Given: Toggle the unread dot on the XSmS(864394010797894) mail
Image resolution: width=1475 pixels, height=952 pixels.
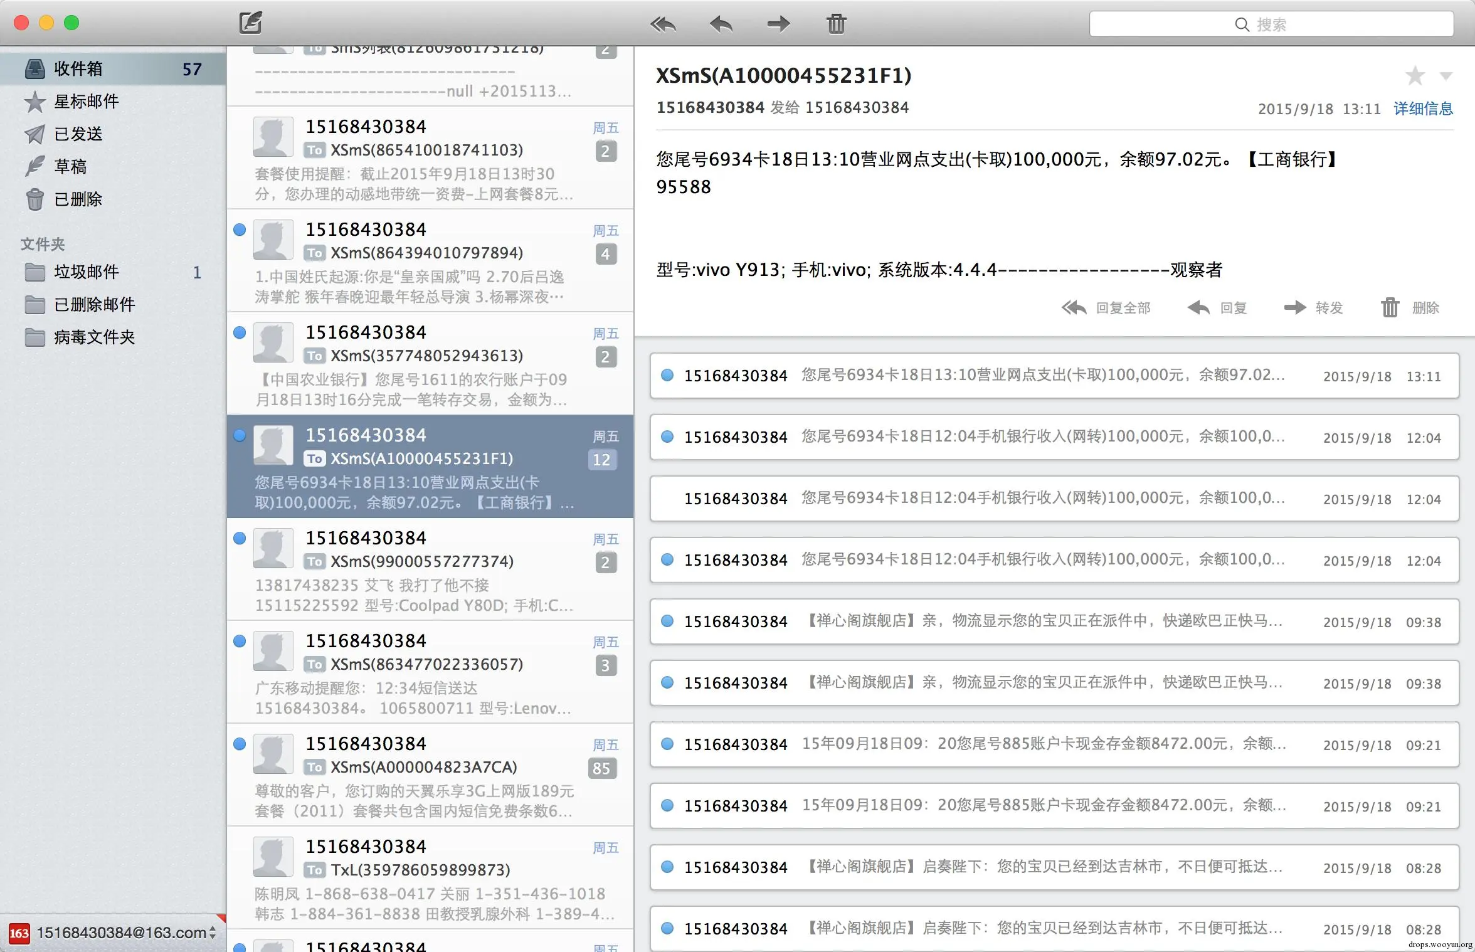Looking at the screenshot, I should click(x=240, y=230).
